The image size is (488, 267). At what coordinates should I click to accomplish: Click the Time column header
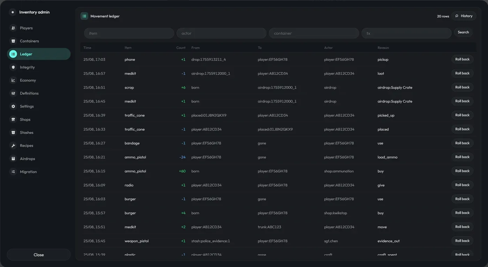pos(87,48)
